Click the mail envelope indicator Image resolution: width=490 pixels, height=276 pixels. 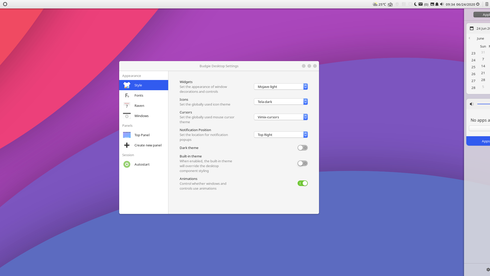(x=421, y=4)
